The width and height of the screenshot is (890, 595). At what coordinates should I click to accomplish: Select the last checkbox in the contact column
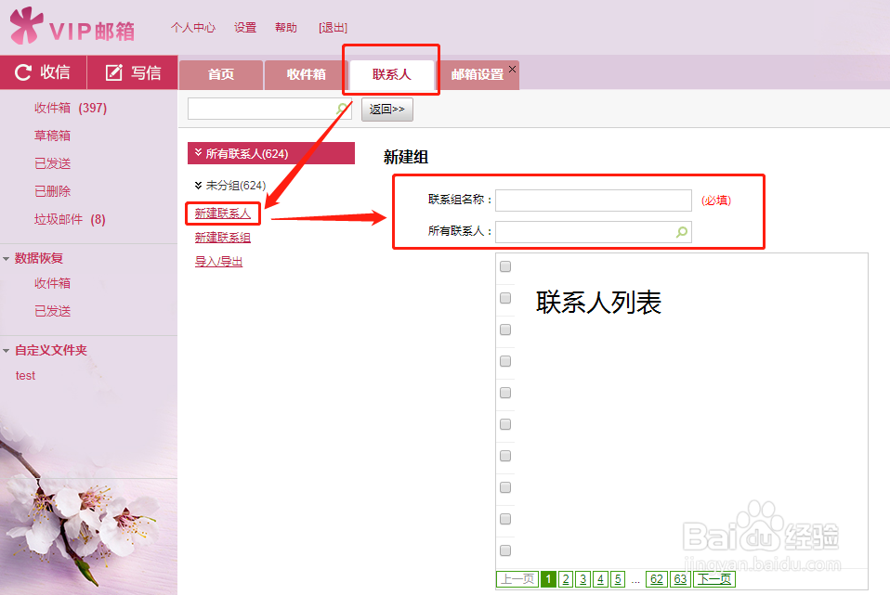click(x=504, y=550)
